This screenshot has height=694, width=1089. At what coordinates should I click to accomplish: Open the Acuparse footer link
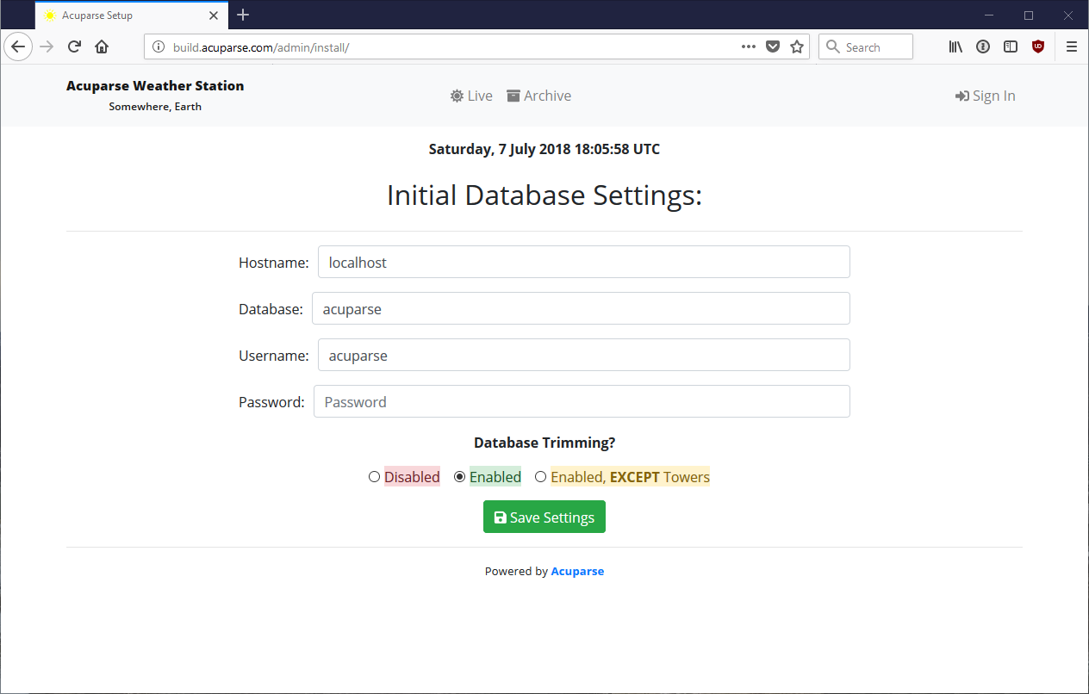(577, 571)
